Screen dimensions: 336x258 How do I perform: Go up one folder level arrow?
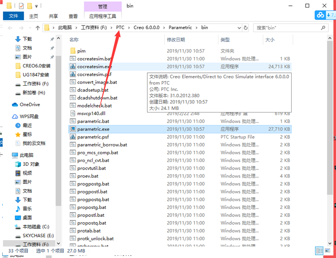(x=38, y=28)
